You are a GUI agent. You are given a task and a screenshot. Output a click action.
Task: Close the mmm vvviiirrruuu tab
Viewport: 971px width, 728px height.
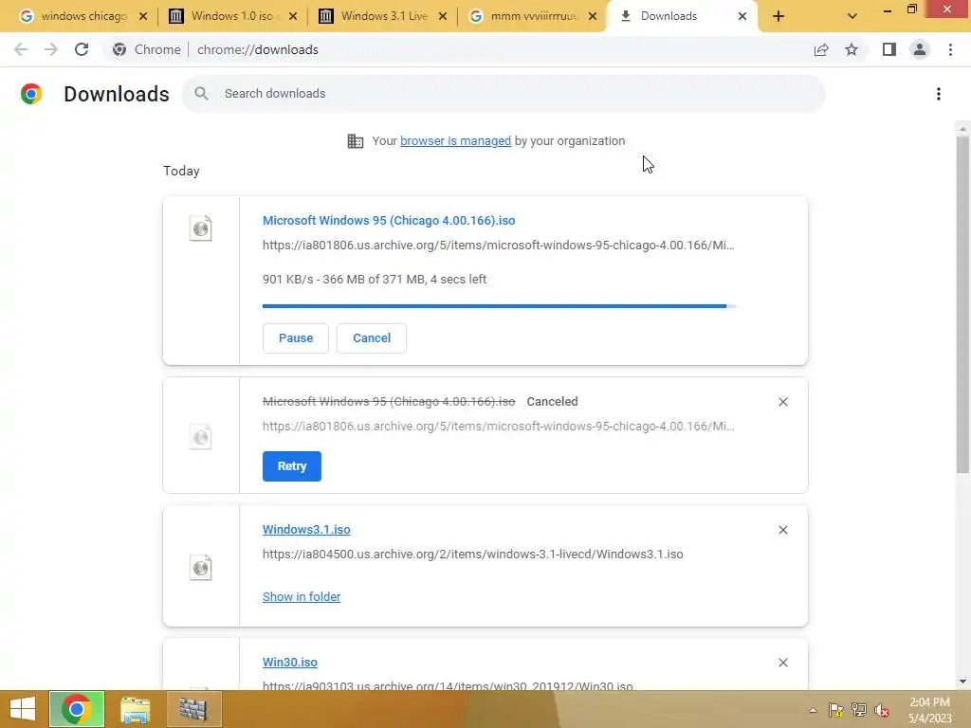click(593, 16)
